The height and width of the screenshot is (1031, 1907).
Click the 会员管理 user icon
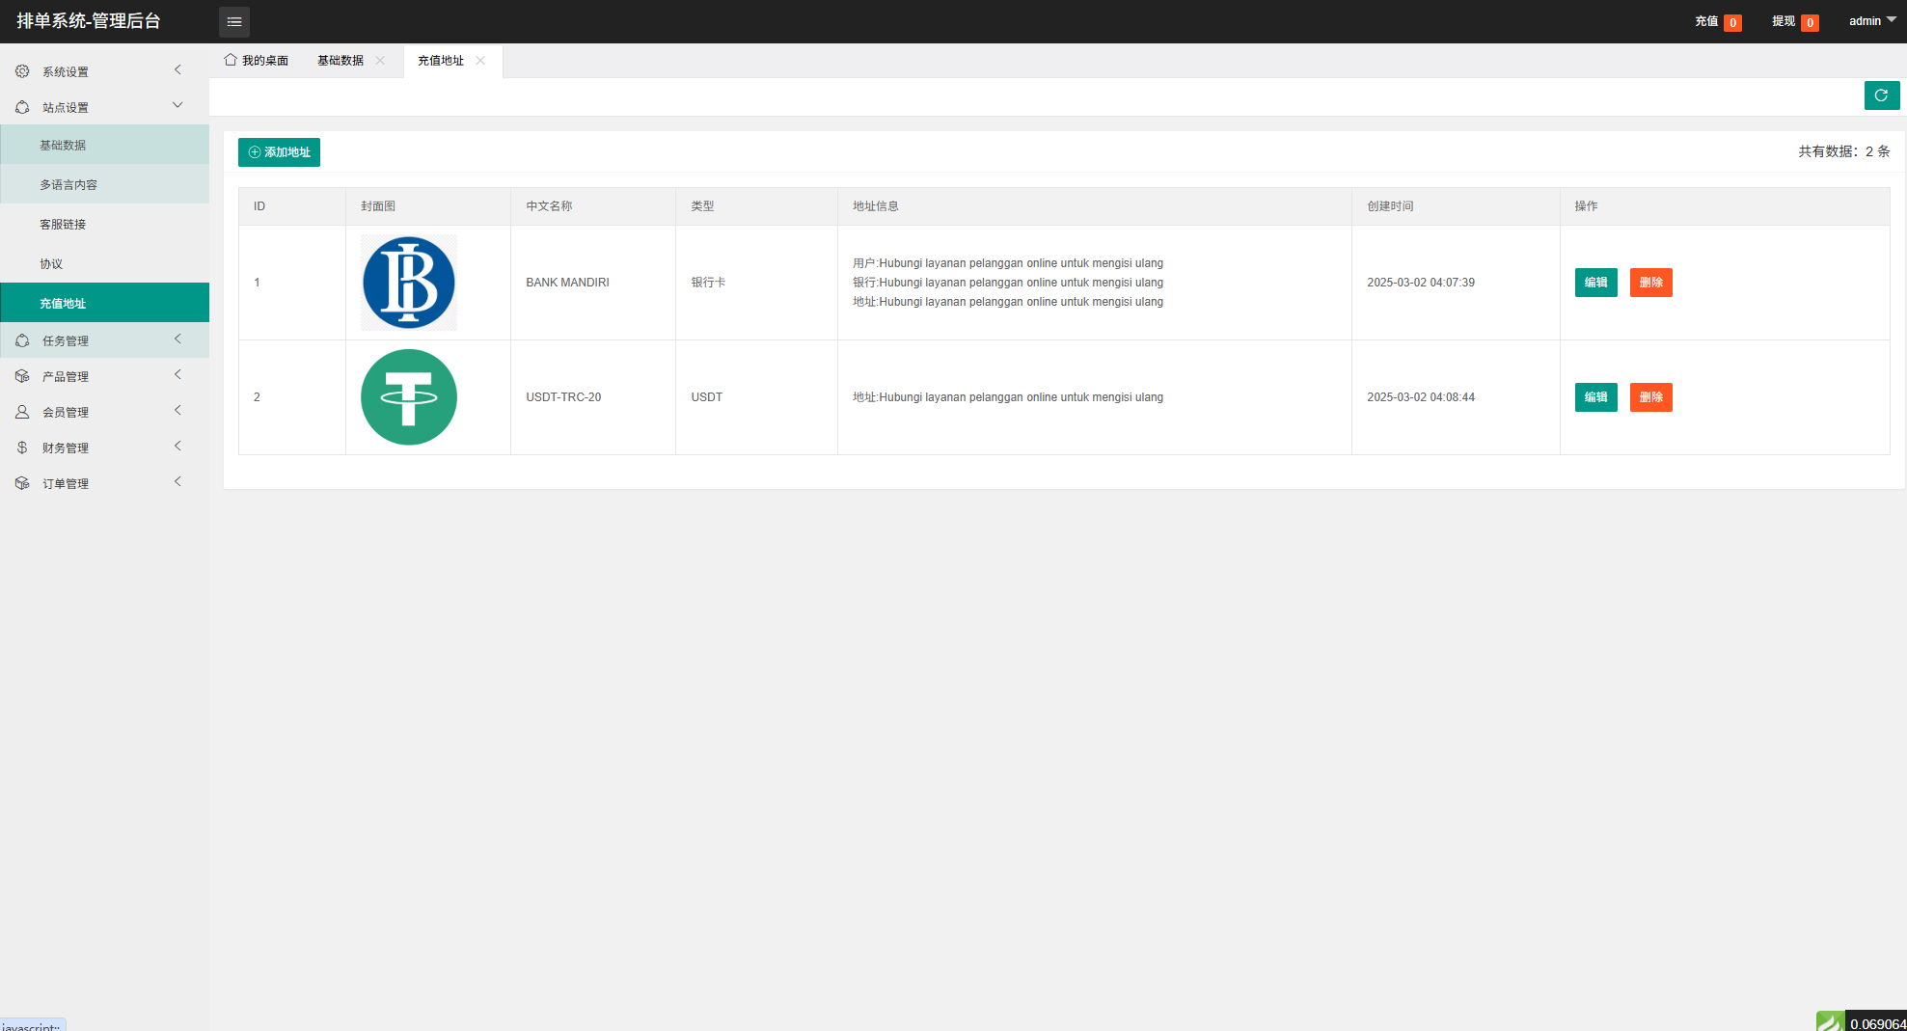[x=22, y=412]
